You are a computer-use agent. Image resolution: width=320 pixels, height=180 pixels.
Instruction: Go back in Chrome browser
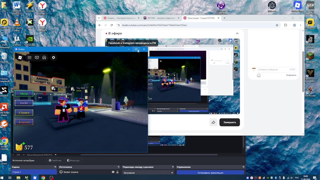coord(99,25)
